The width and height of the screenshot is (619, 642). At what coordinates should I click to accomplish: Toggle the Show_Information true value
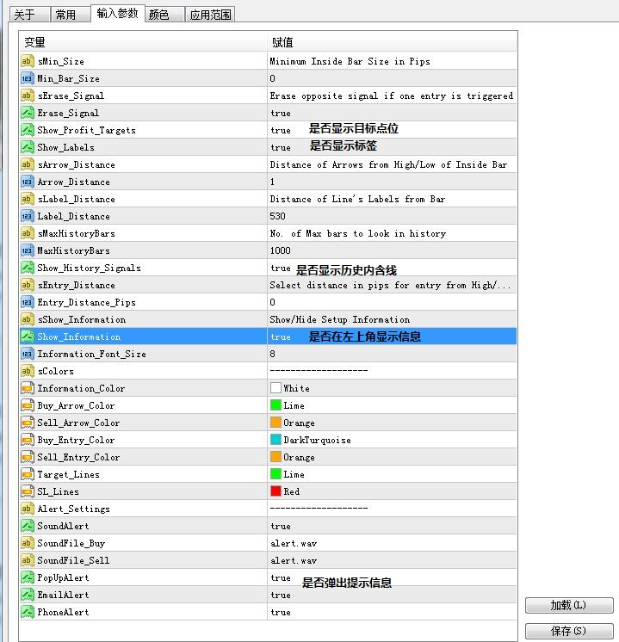pyautogui.click(x=281, y=336)
